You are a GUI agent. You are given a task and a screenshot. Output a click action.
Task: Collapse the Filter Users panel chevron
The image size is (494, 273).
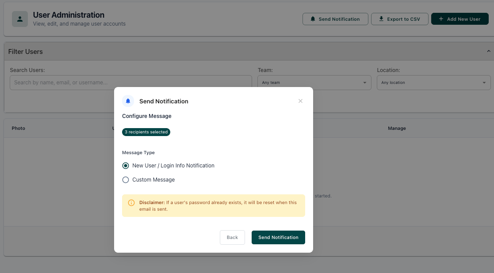(489, 51)
